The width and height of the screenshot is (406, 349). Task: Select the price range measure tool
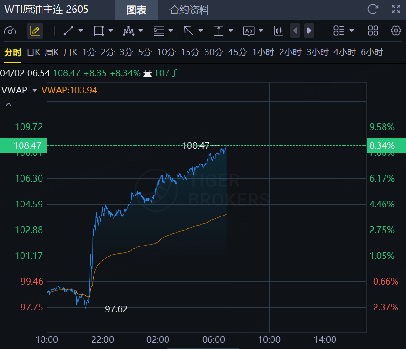pyautogui.click(x=219, y=31)
